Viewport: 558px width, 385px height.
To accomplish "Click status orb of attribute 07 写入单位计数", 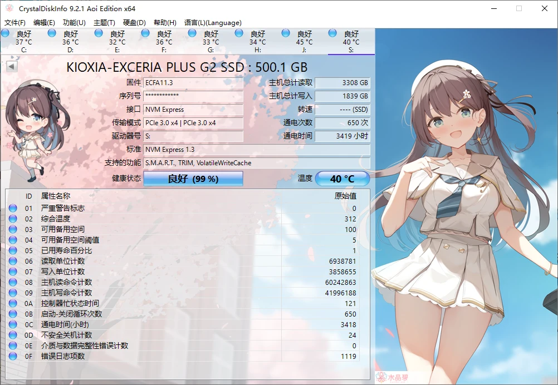I will coord(13,272).
